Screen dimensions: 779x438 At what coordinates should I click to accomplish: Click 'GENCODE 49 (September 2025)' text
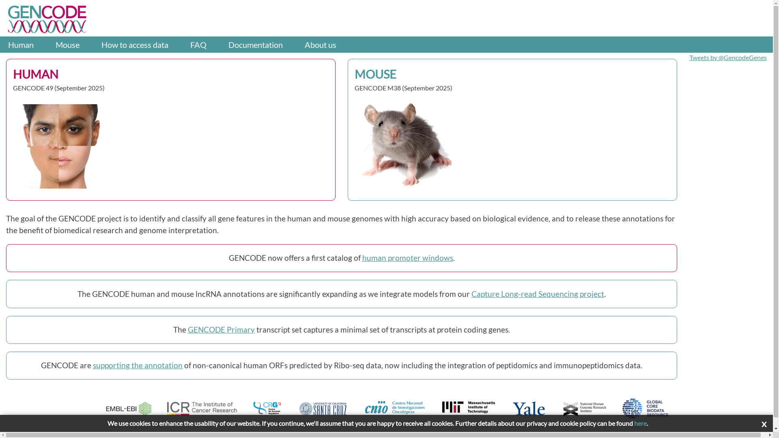(x=59, y=88)
